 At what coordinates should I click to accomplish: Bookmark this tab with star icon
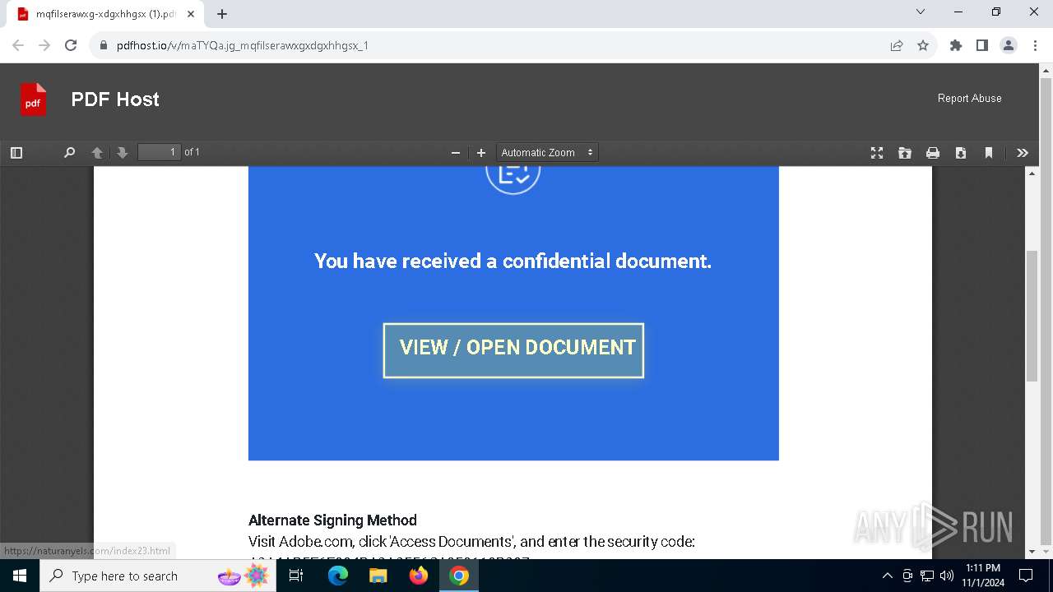pos(923,45)
